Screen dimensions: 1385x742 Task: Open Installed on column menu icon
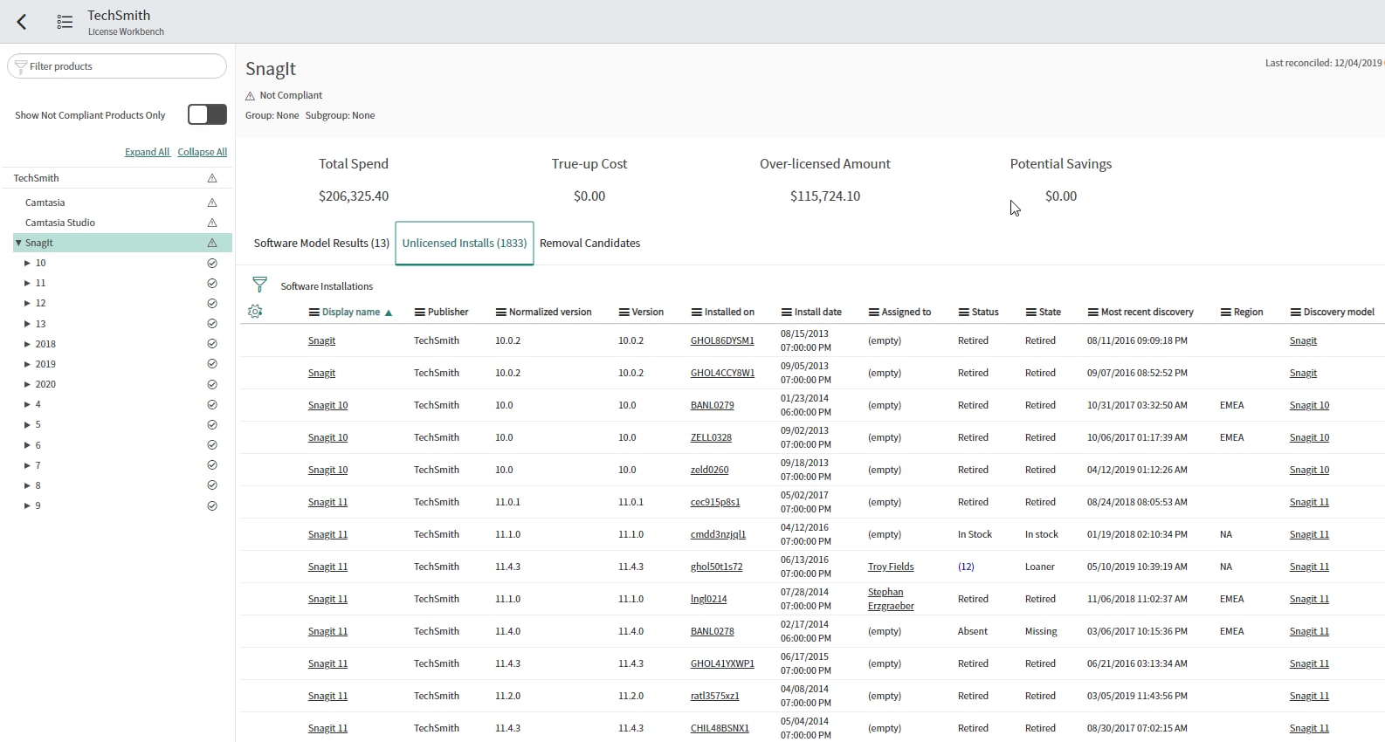coord(697,312)
